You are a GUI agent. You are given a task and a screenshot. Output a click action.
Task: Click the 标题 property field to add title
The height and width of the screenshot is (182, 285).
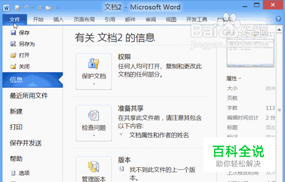[271, 128]
